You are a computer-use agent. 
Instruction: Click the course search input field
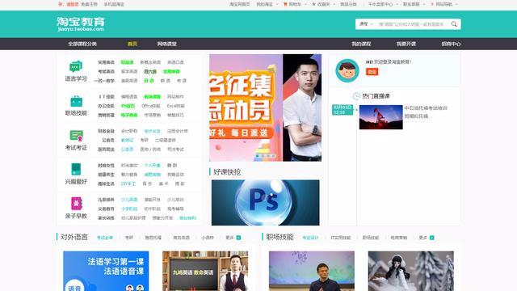[x=412, y=24]
